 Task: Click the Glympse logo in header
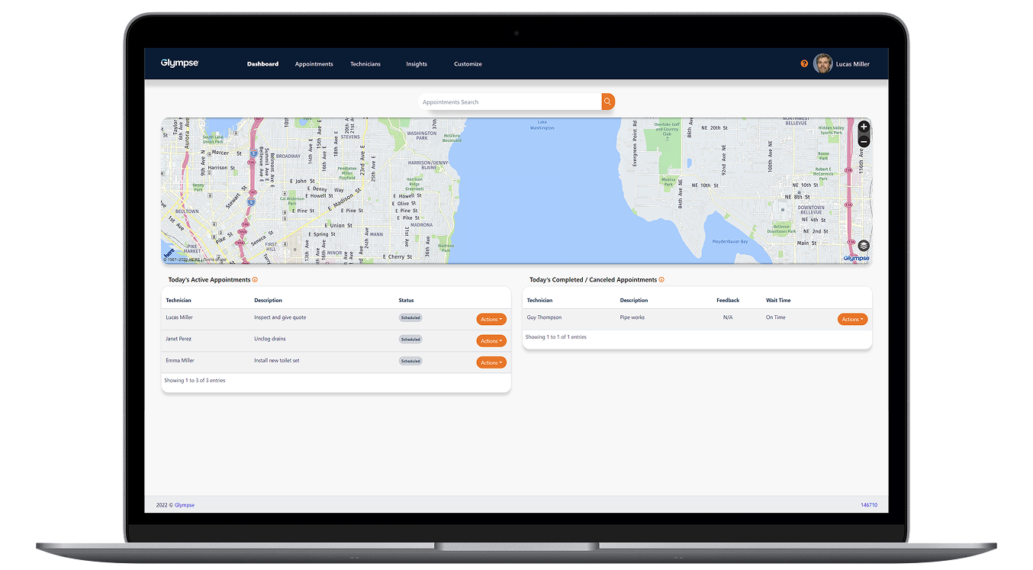coord(179,63)
